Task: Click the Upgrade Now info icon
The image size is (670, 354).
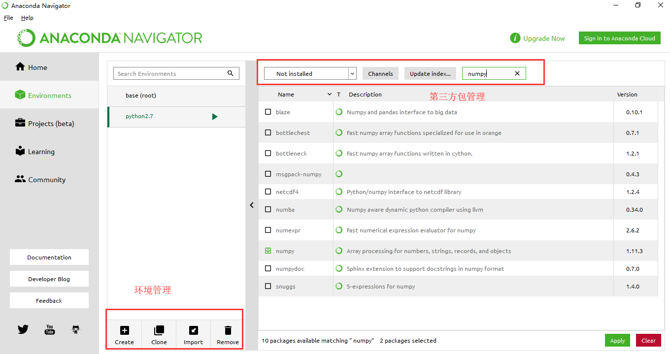Action: click(515, 38)
